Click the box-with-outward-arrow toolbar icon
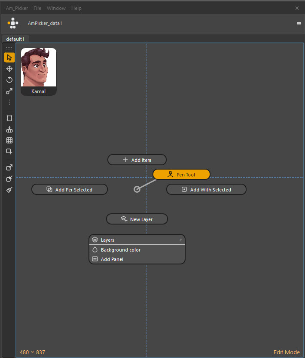305x358 pixels. click(9, 167)
